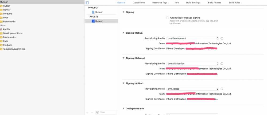The height and width of the screenshot is (115, 267).
Task: Click the add target plus button
Action: click(x=87, y=112)
